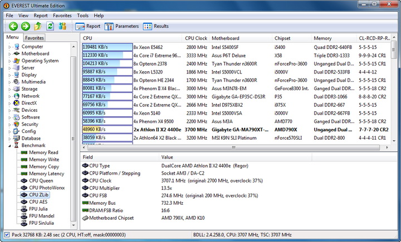401x242 pixels.
Task: Select the Memory Copy benchmark
Action: pos(44,166)
